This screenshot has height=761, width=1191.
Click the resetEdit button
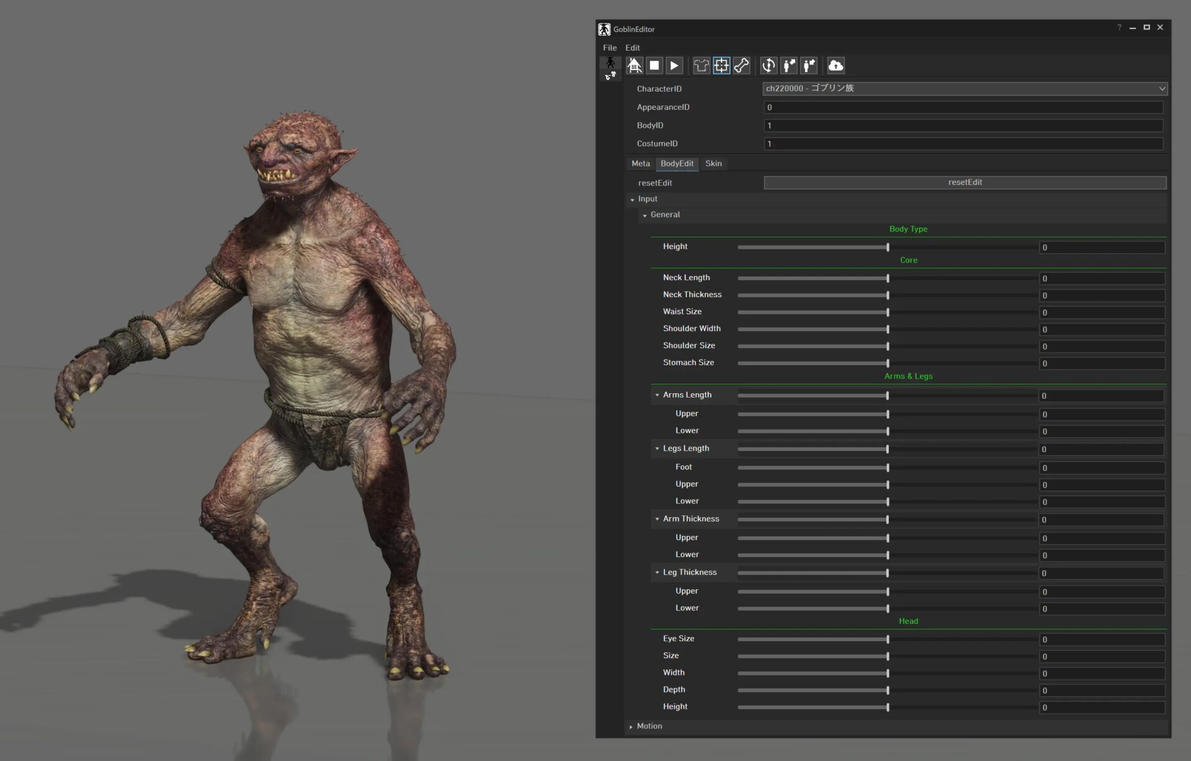click(x=965, y=182)
